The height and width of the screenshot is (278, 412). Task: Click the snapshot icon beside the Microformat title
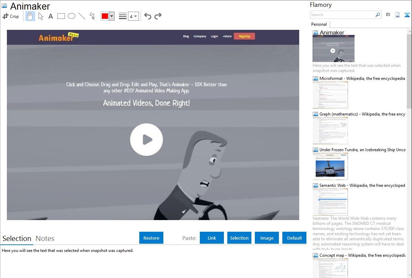315,78
